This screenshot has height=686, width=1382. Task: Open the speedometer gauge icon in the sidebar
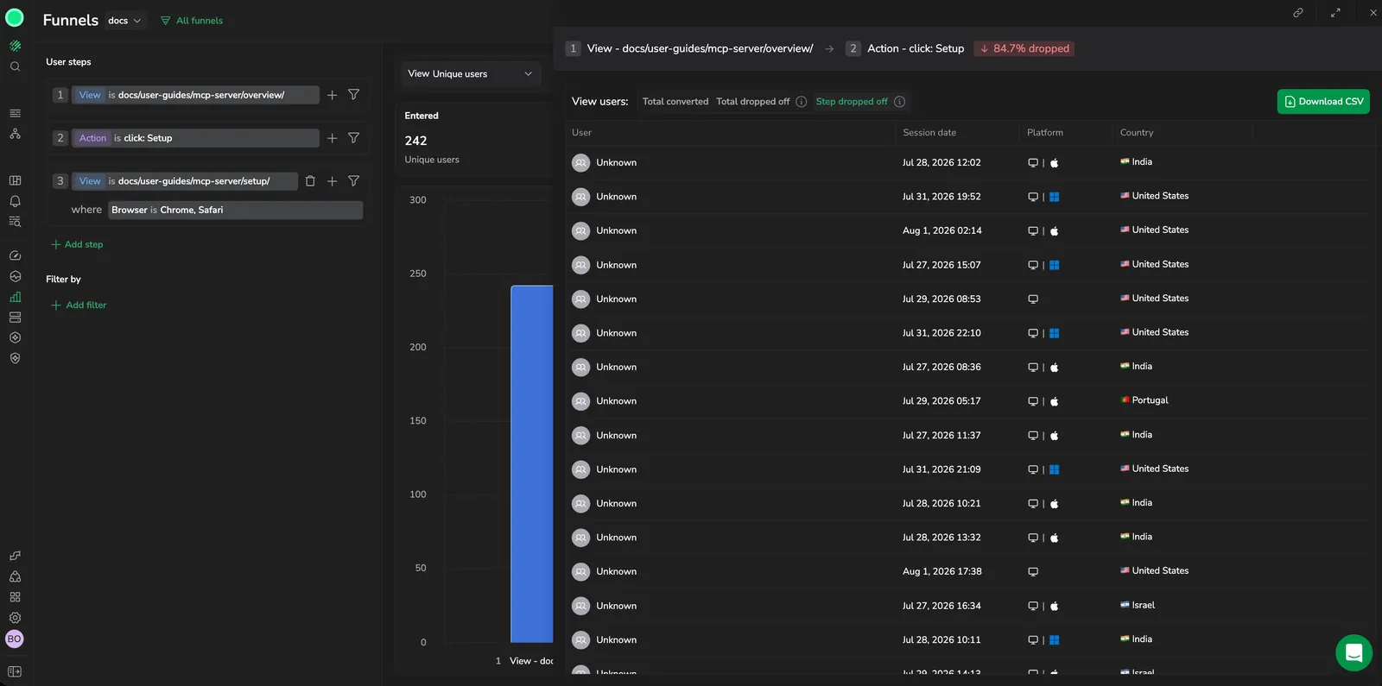click(x=15, y=255)
